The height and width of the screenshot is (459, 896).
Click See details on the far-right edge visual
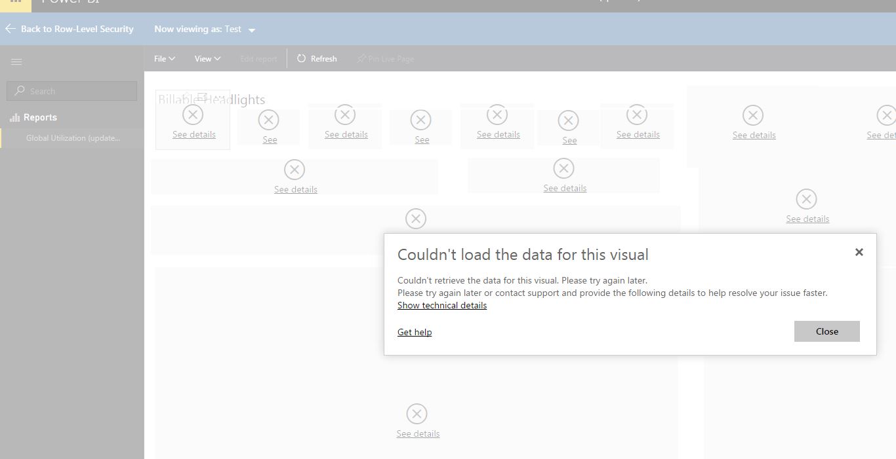click(881, 135)
